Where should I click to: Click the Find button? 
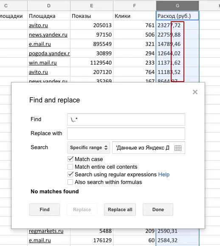click(45, 209)
